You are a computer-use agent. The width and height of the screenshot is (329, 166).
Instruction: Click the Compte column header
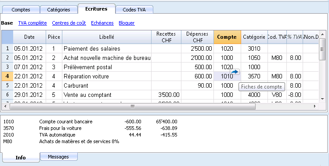(227, 37)
